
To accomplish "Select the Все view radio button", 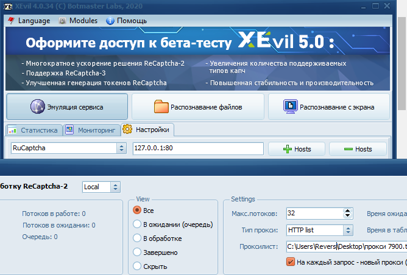I will tap(137, 210).
